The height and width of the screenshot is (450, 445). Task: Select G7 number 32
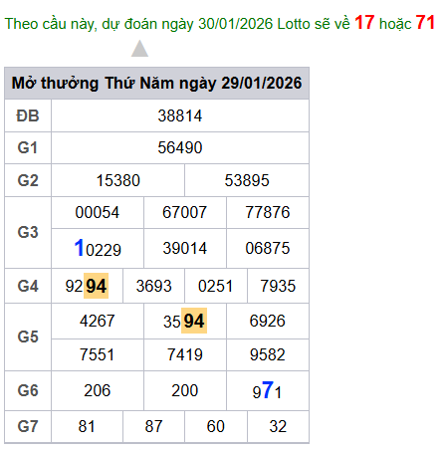(x=278, y=427)
